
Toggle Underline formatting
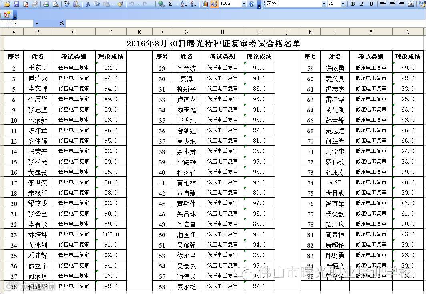coord(371,4)
